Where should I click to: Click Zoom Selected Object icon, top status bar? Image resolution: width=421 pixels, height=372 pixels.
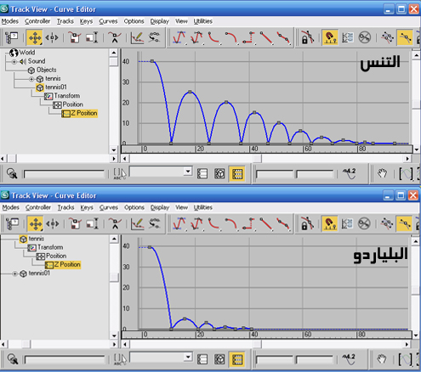pyautogui.click(x=12, y=173)
